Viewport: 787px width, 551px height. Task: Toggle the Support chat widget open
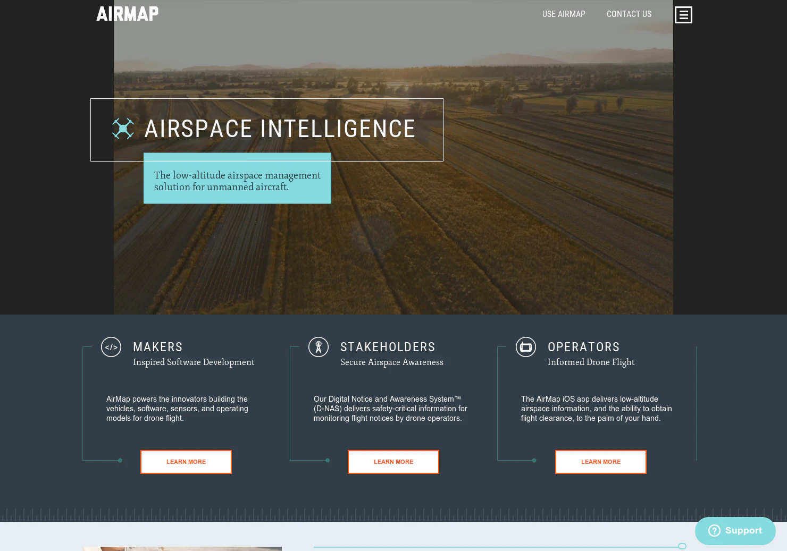click(x=735, y=530)
